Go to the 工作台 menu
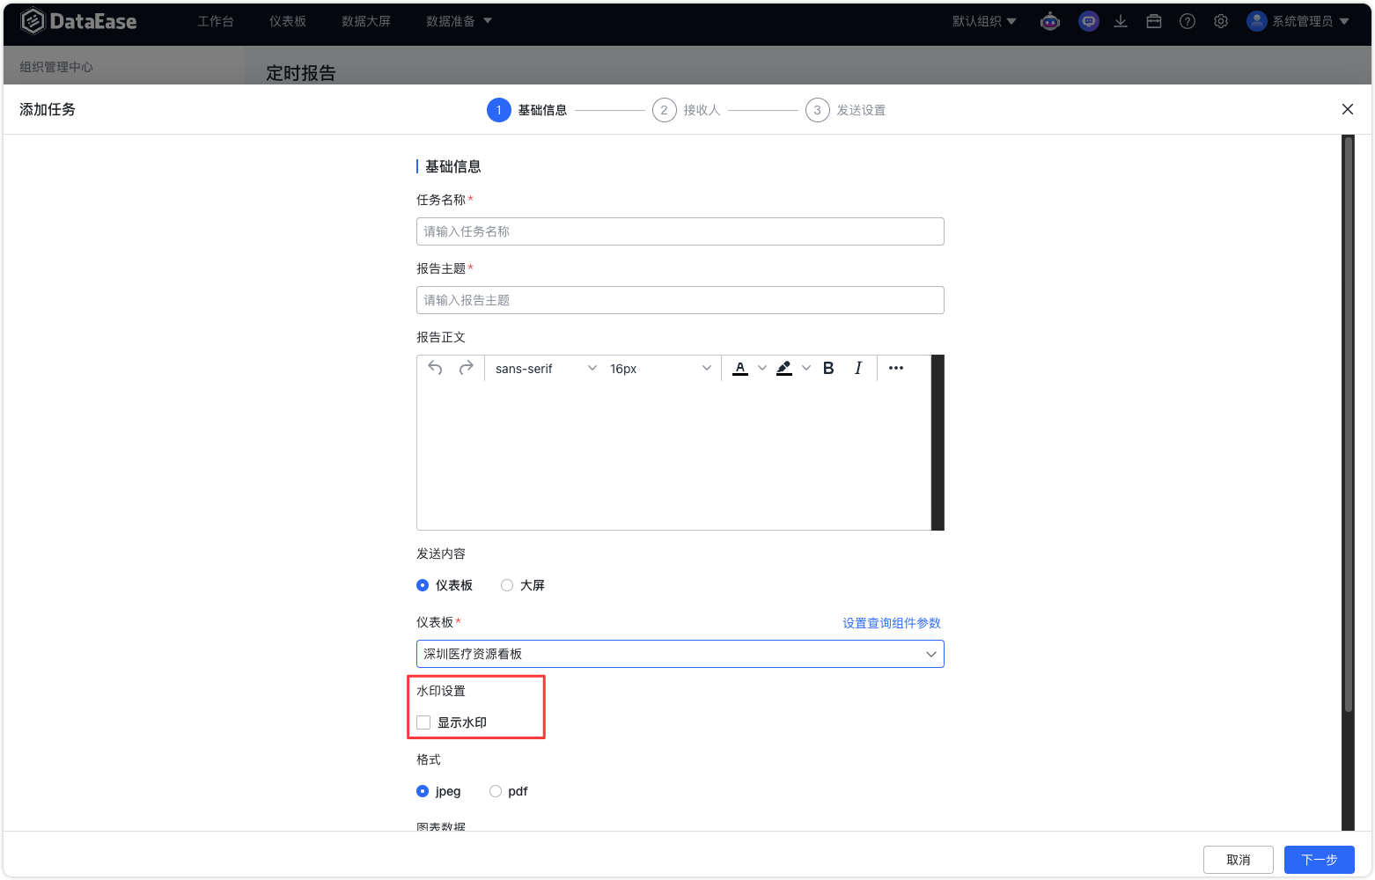This screenshot has width=1375, height=880. coord(216,21)
